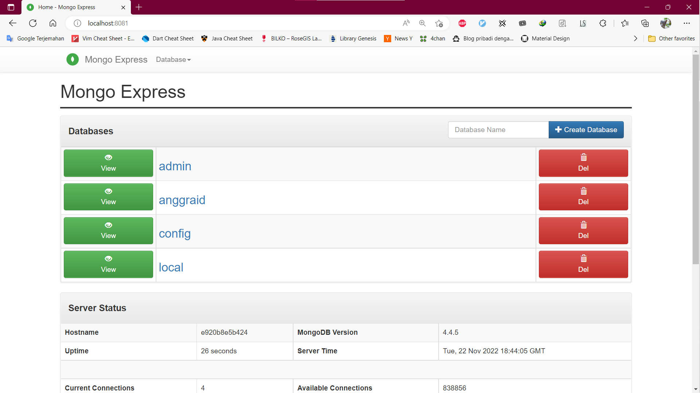The image size is (700, 393).
Task: Select the Home - Mongo Express tab
Action: pyautogui.click(x=73, y=7)
